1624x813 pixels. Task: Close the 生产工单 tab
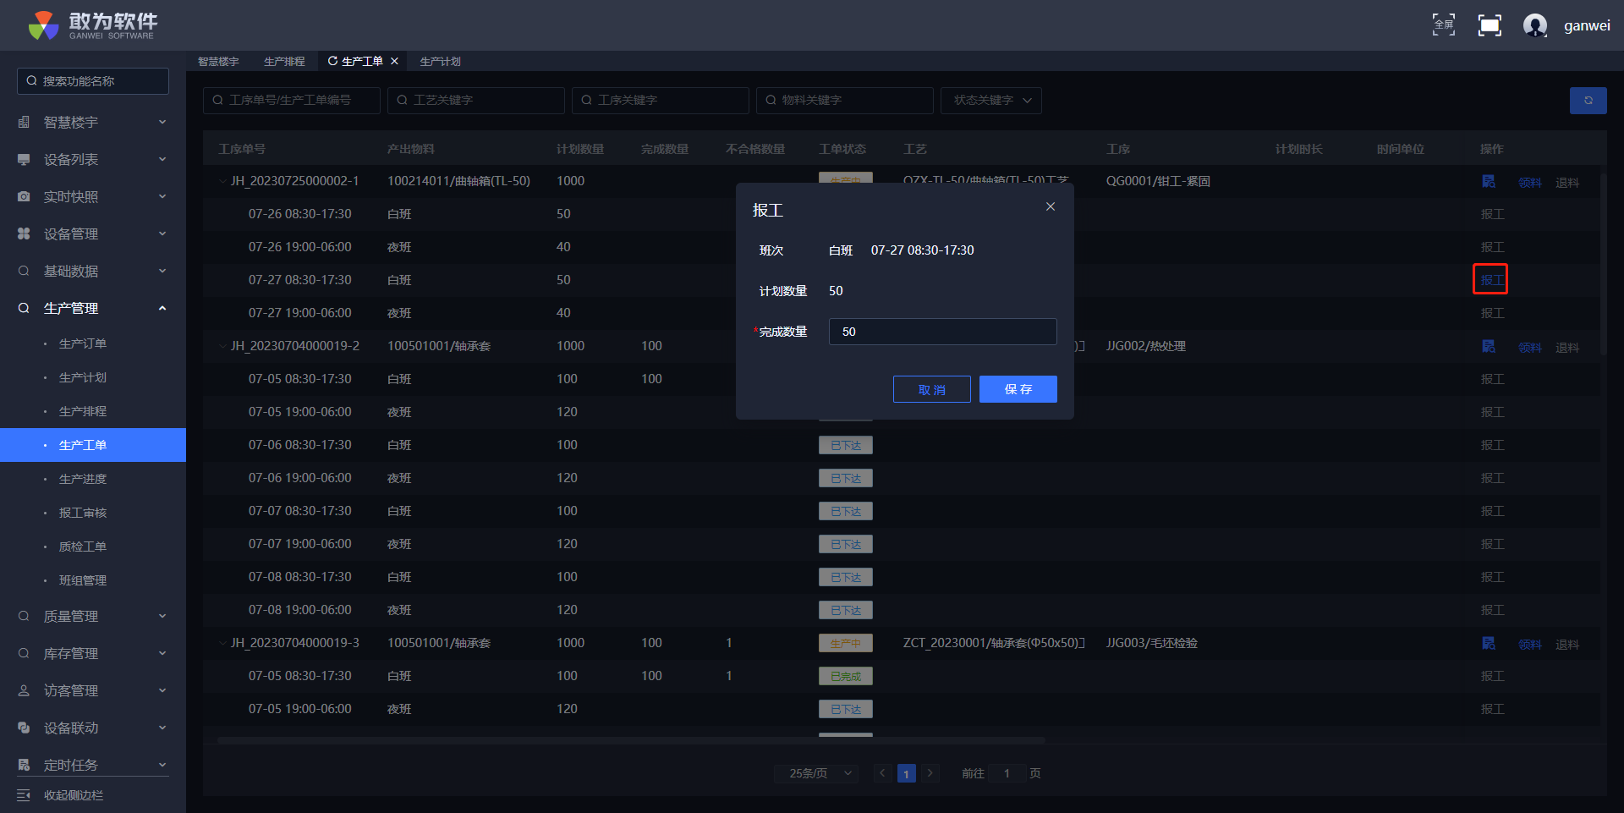[x=394, y=62]
